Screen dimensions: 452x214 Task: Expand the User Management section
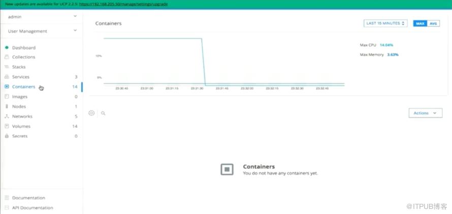42,31
